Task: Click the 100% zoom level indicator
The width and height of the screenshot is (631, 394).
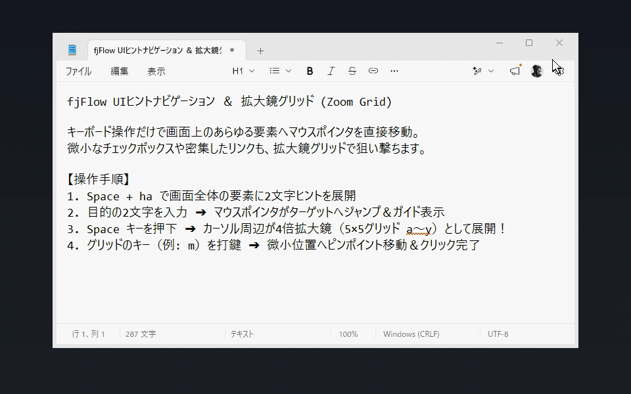Action: (348, 334)
